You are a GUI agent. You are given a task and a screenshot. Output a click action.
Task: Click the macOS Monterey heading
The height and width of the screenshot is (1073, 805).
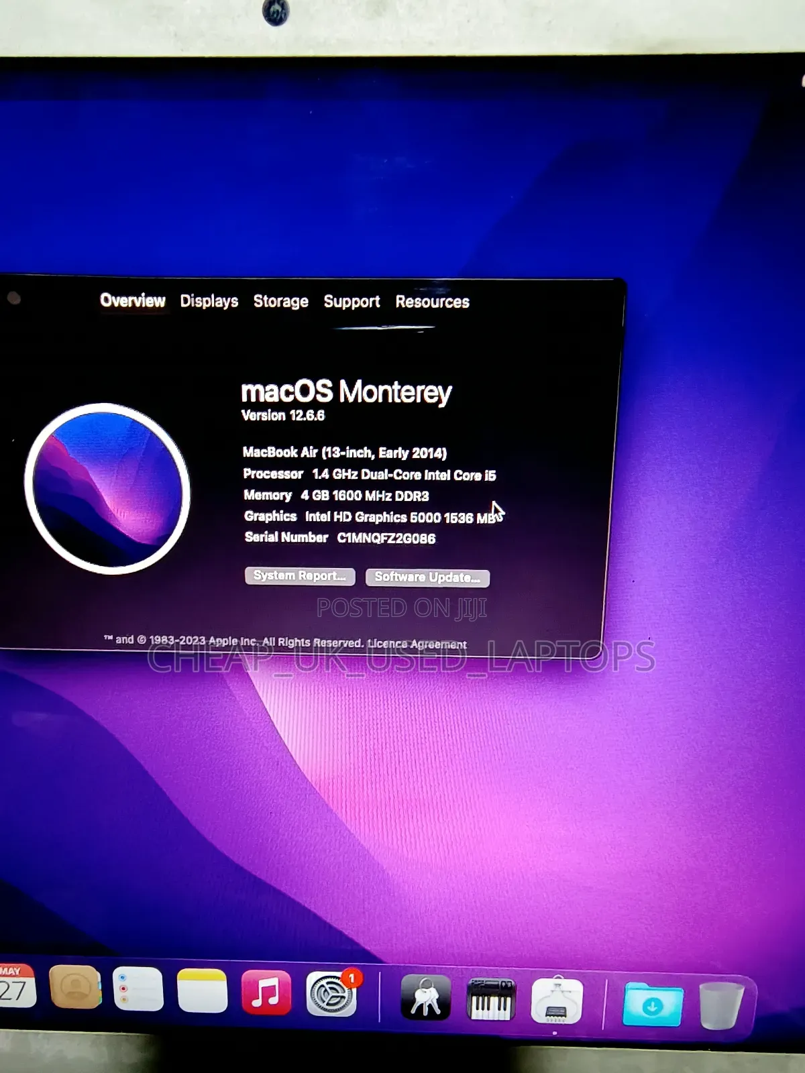coord(346,392)
